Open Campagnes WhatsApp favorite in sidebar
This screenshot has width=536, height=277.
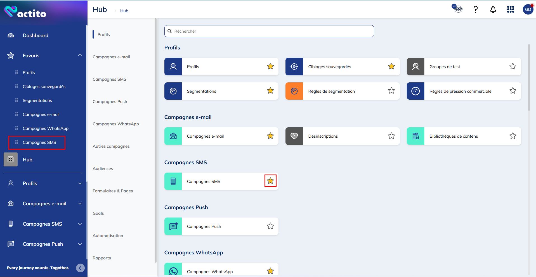[45, 128]
